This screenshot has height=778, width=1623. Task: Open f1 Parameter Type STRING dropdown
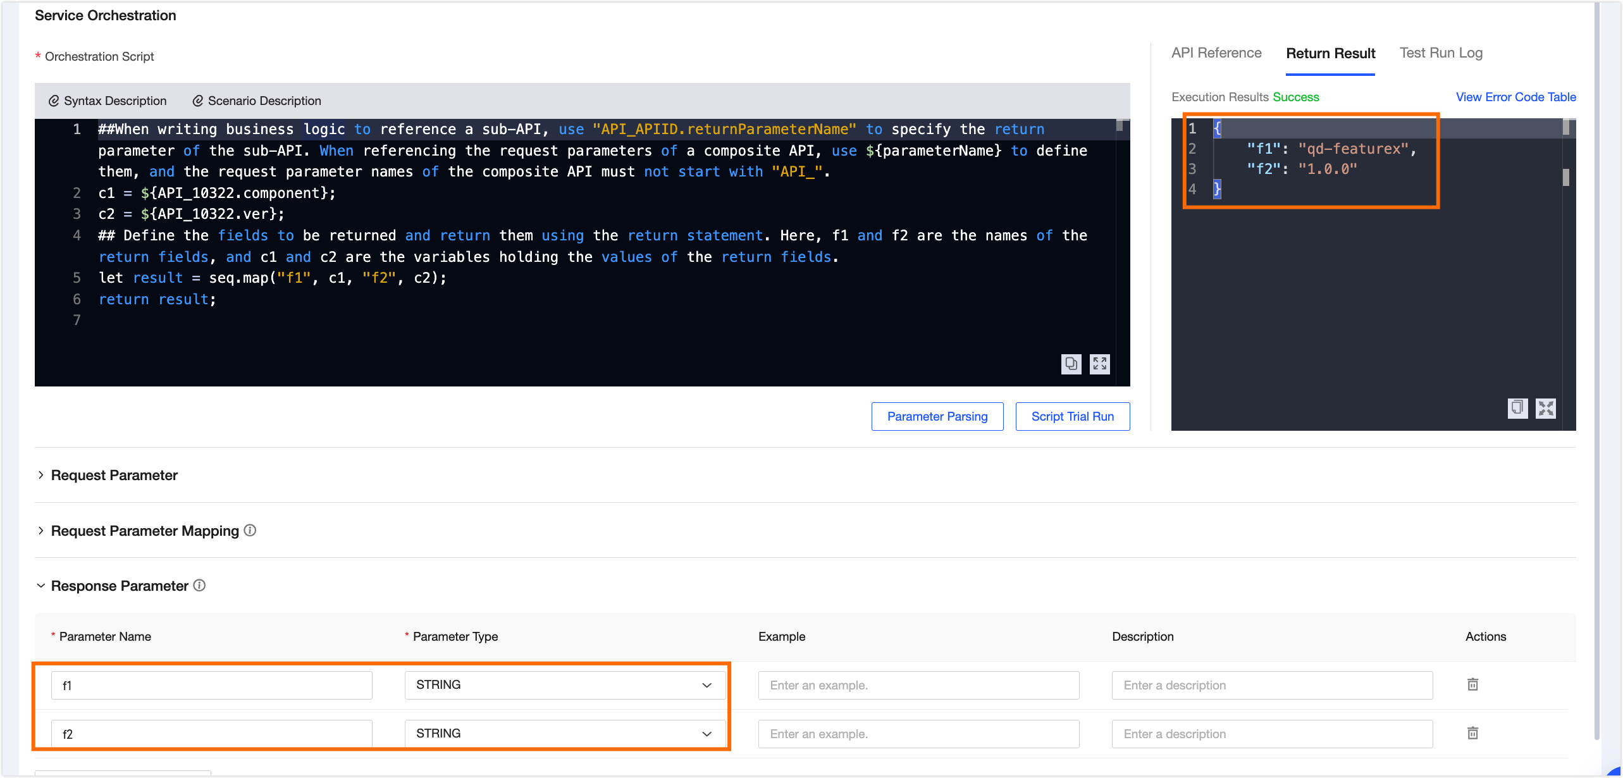click(x=564, y=685)
